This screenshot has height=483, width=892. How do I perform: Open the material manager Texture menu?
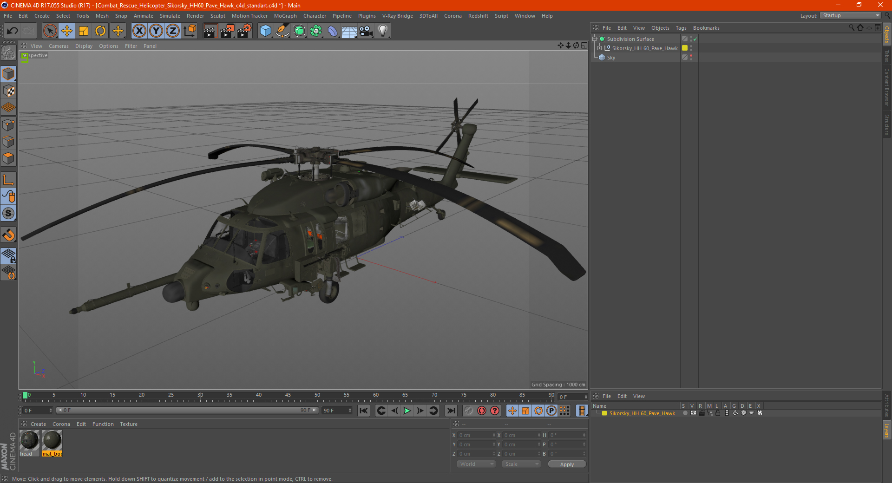pyautogui.click(x=129, y=424)
